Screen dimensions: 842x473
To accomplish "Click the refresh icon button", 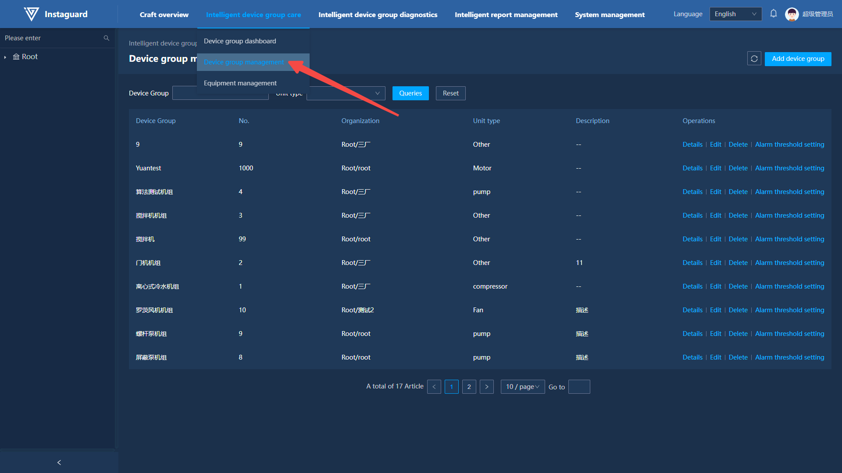I will tap(754, 59).
